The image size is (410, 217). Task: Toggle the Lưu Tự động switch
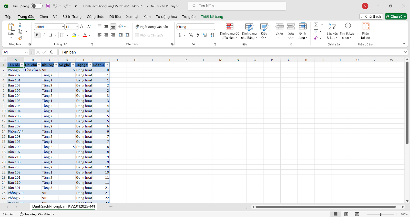pyautogui.click(x=36, y=6)
